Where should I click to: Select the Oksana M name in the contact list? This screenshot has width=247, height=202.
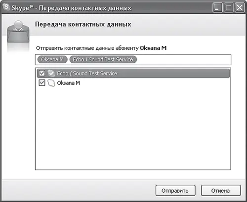click(69, 83)
